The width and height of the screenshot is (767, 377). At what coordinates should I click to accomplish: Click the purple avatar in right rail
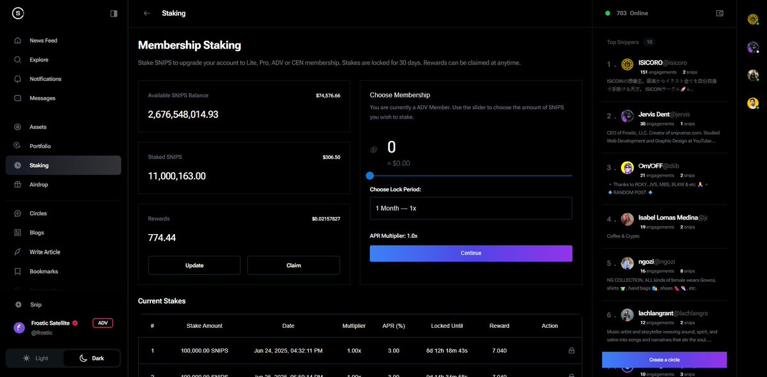point(753,47)
